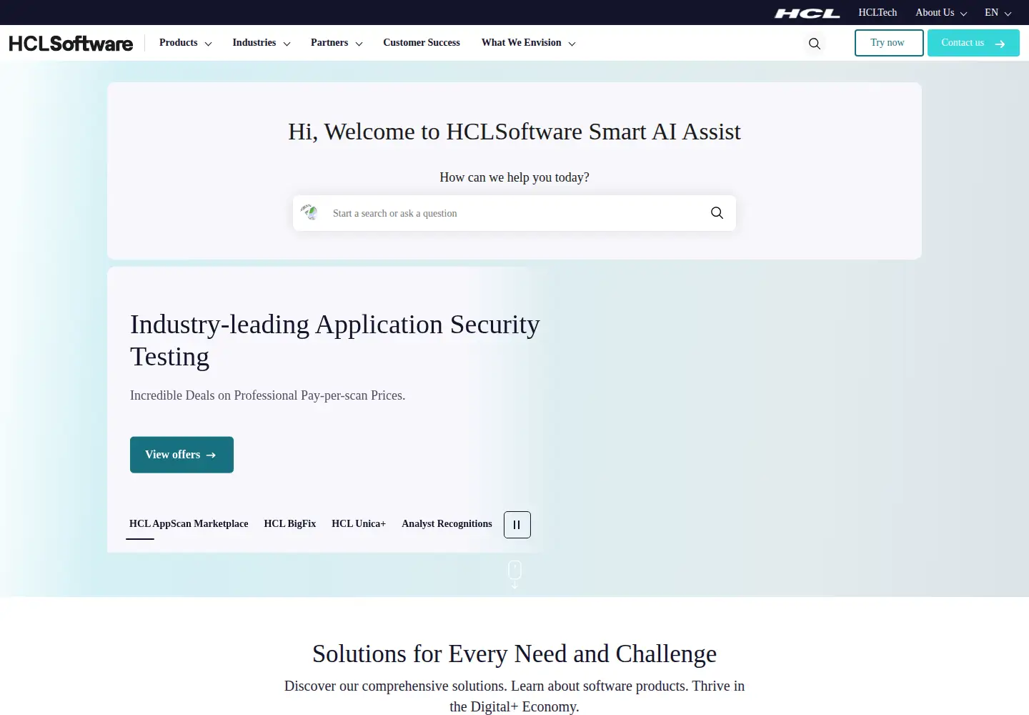1029x715 pixels.
Task: Click 'Hi, Welcome to HCLSoftware Smart AI Assist'
Action: (514, 132)
